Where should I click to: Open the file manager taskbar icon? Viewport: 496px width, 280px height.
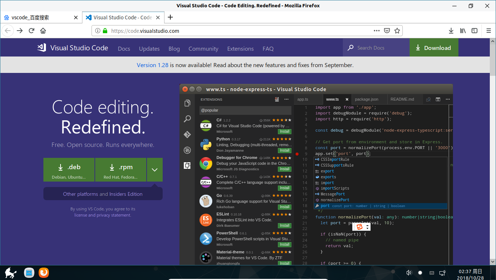point(29,272)
